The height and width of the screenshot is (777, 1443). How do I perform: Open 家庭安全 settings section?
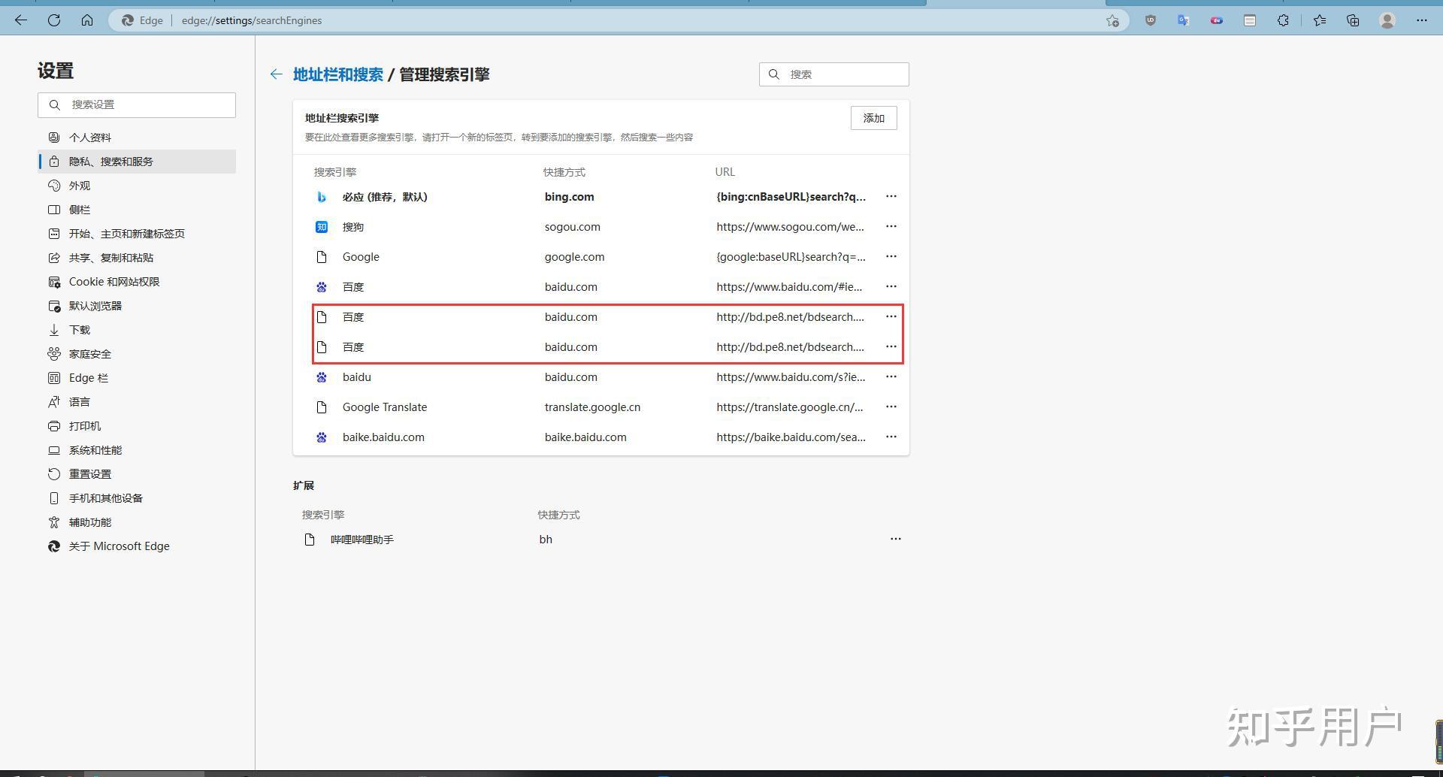pos(137,354)
